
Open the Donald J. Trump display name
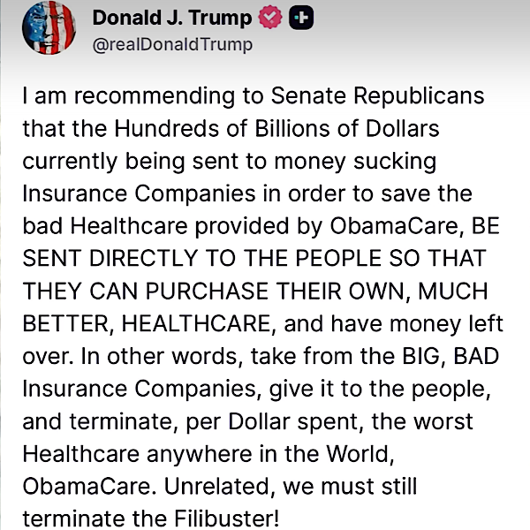pyautogui.click(x=171, y=19)
